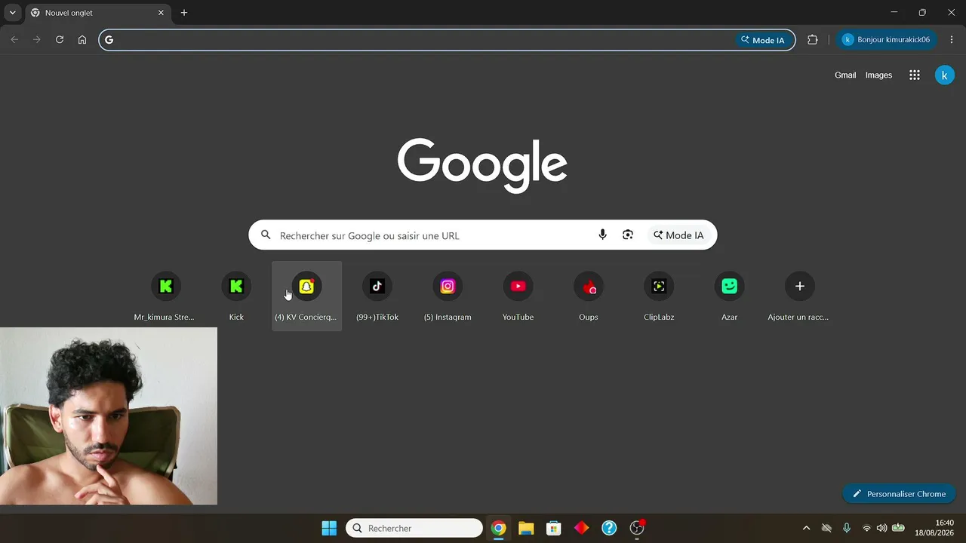Open the Gmail link

pyautogui.click(x=845, y=75)
